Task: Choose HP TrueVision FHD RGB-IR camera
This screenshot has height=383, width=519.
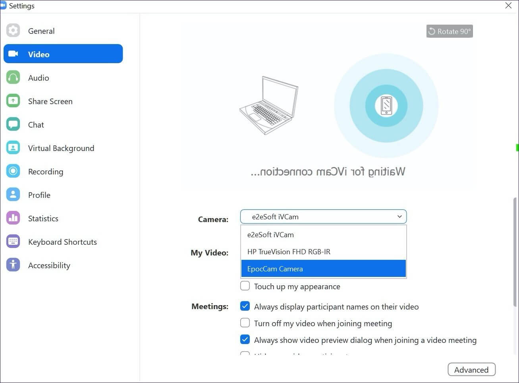Action: pyautogui.click(x=324, y=251)
